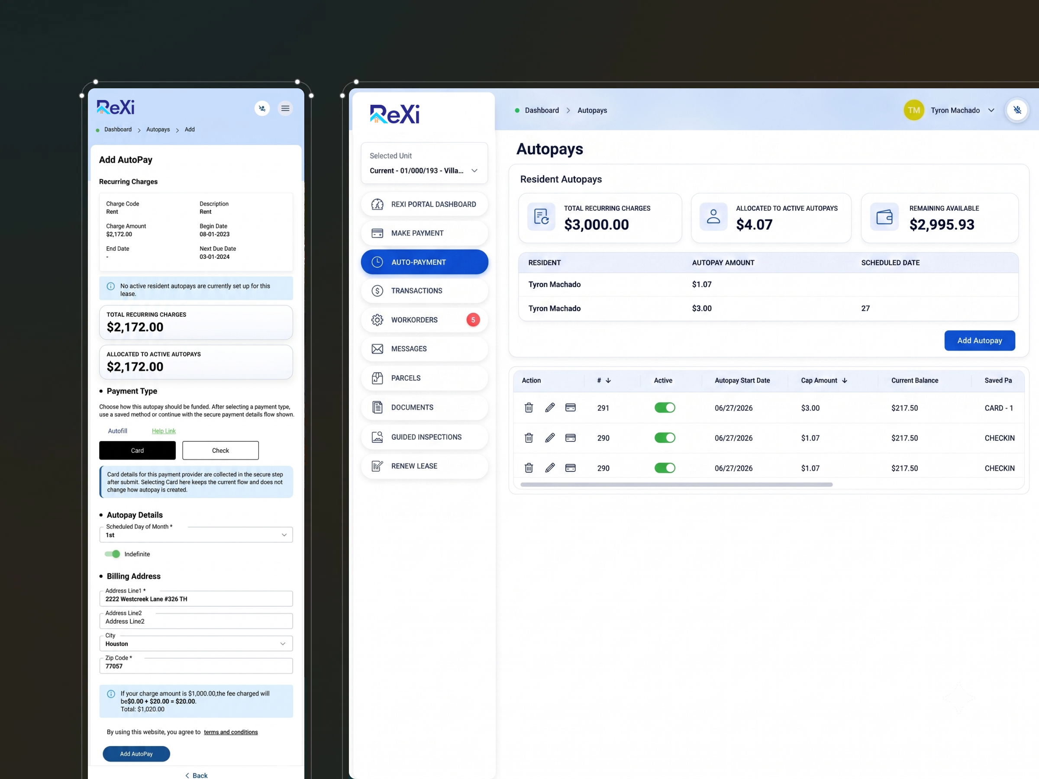Click the mobile notification mute icon
Viewport: 1039px width, 779px height.
(x=262, y=109)
